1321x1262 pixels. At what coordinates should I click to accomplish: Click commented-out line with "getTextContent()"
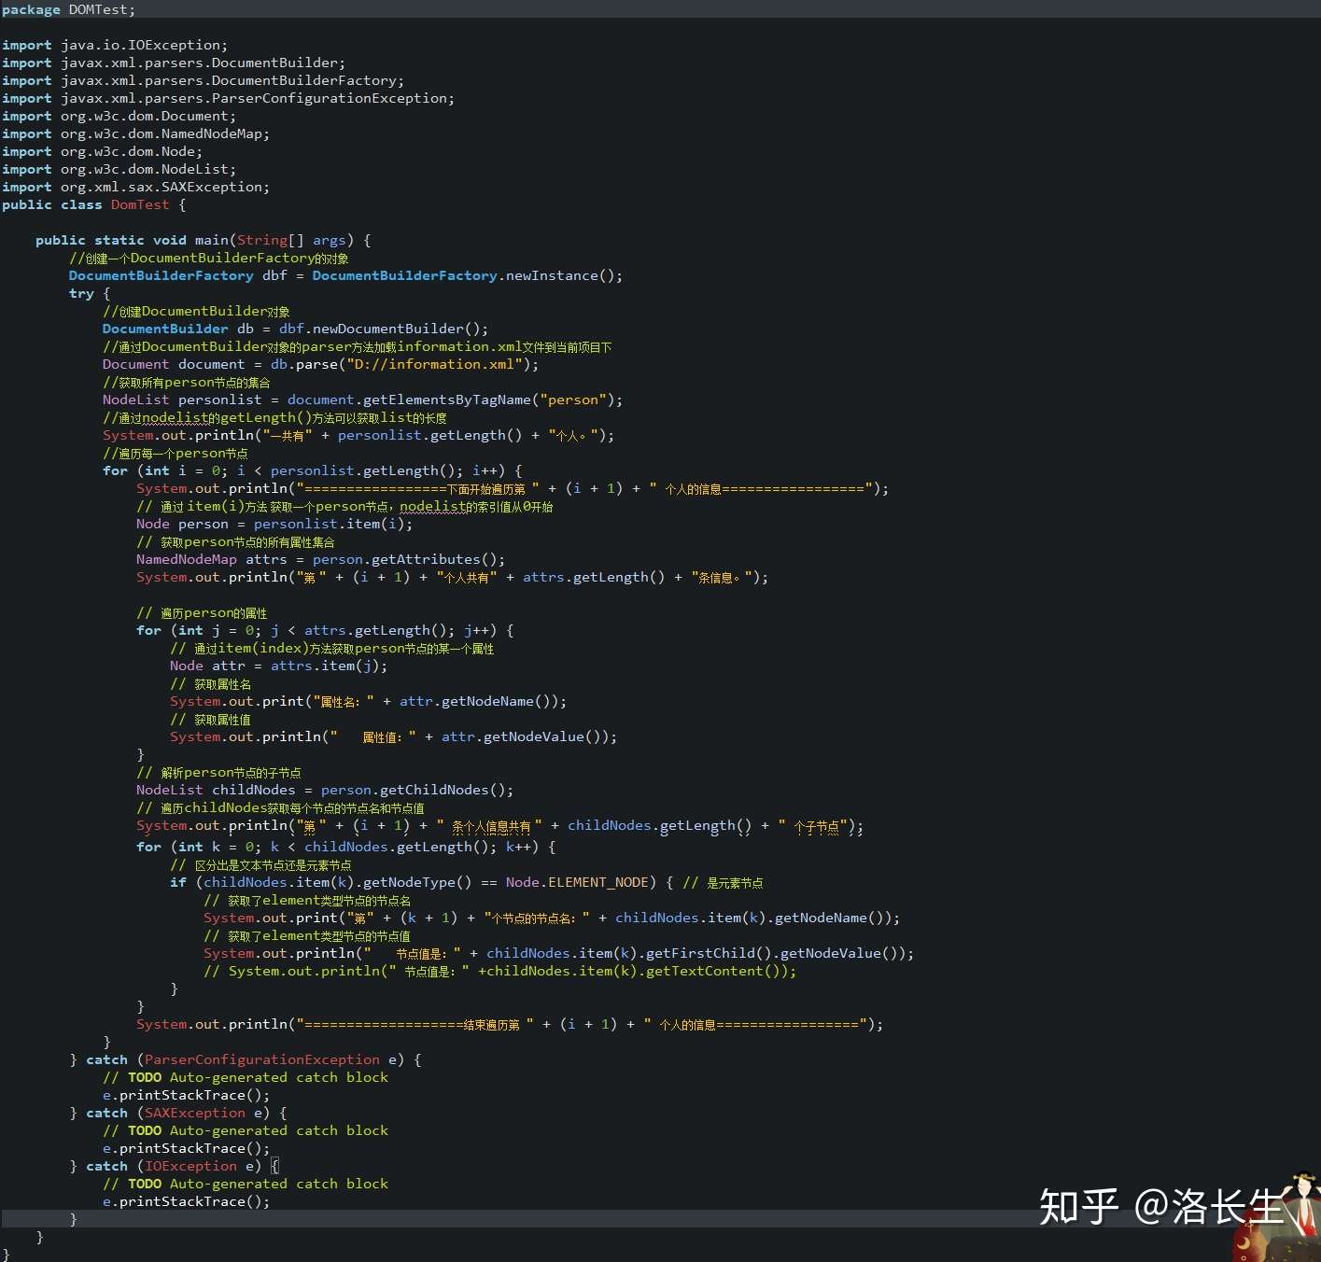click(500, 971)
